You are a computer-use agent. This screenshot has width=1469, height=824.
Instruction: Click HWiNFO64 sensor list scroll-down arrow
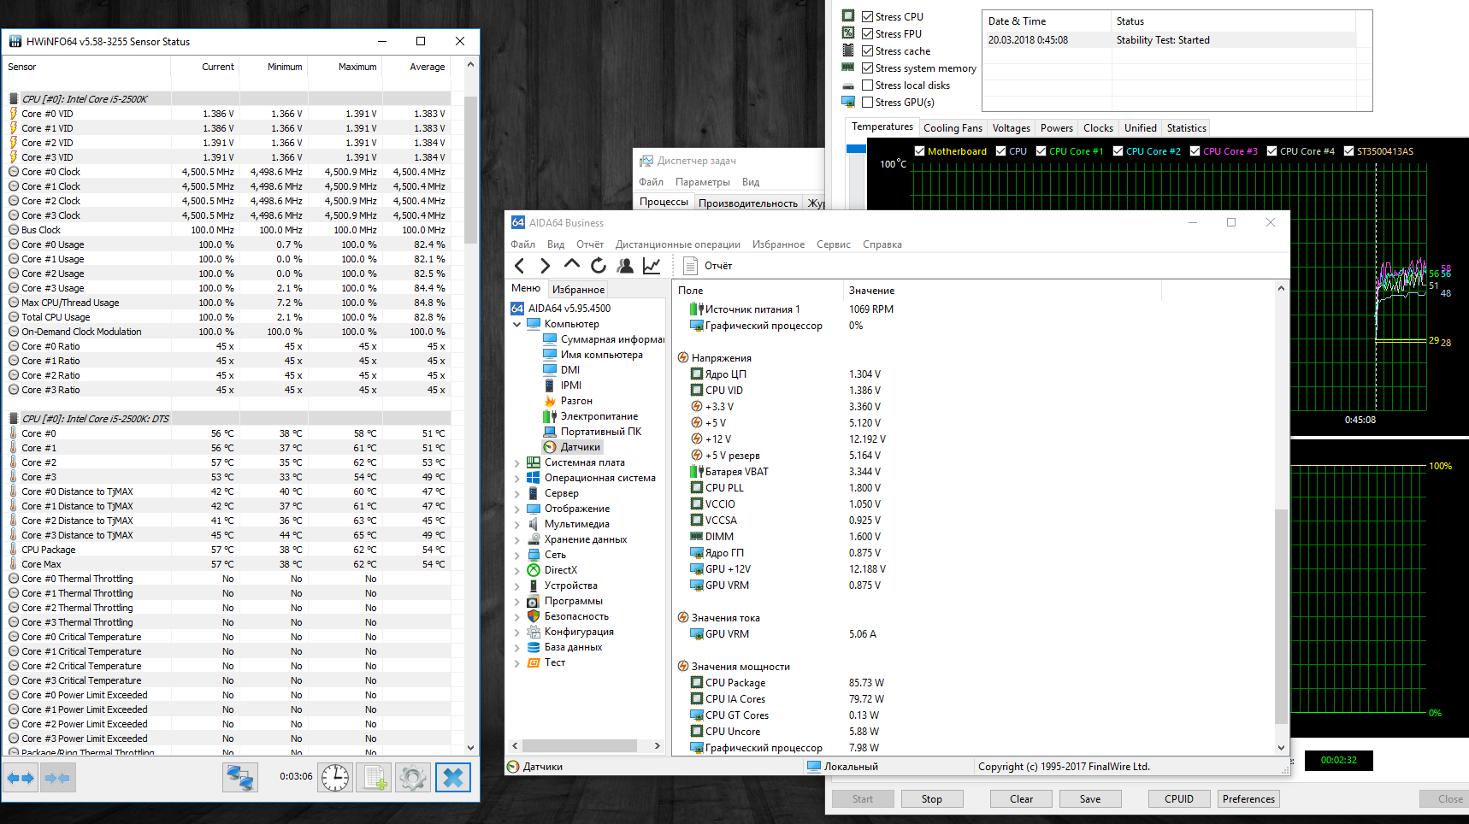click(470, 748)
